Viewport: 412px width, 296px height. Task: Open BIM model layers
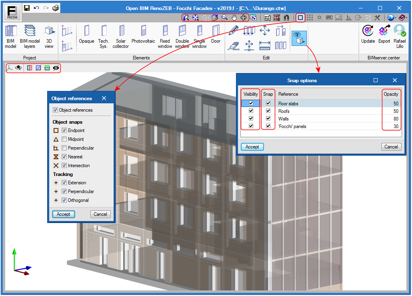pos(30,37)
